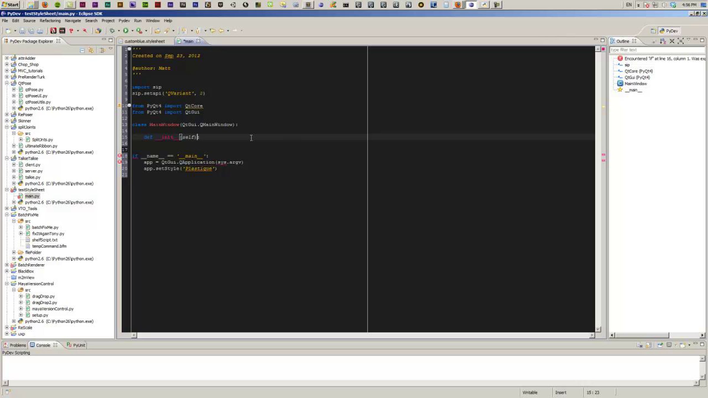
Task: Toggle Link with Editor in Package Explorer
Action: tap(91, 50)
